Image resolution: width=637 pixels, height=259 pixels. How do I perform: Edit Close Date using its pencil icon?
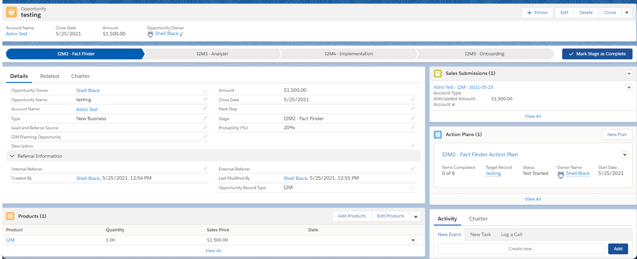tap(412, 99)
